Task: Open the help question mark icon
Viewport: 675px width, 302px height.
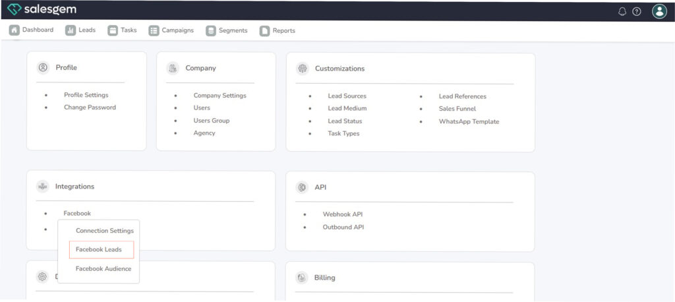Action: (637, 11)
